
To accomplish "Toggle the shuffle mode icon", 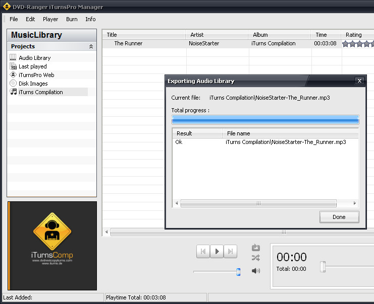I will (x=256, y=258).
